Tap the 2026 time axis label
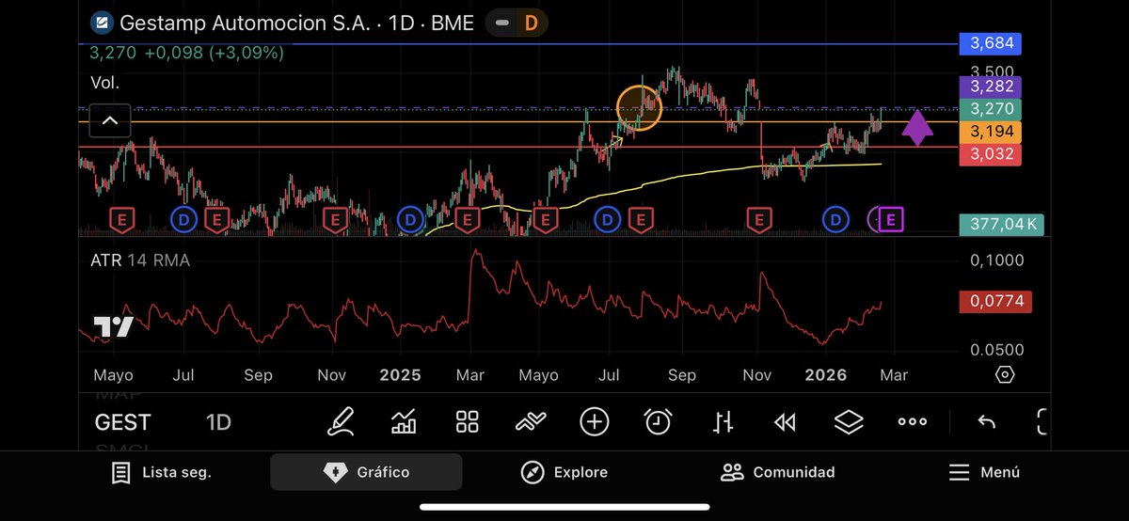The height and width of the screenshot is (521, 1129). pos(827,375)
